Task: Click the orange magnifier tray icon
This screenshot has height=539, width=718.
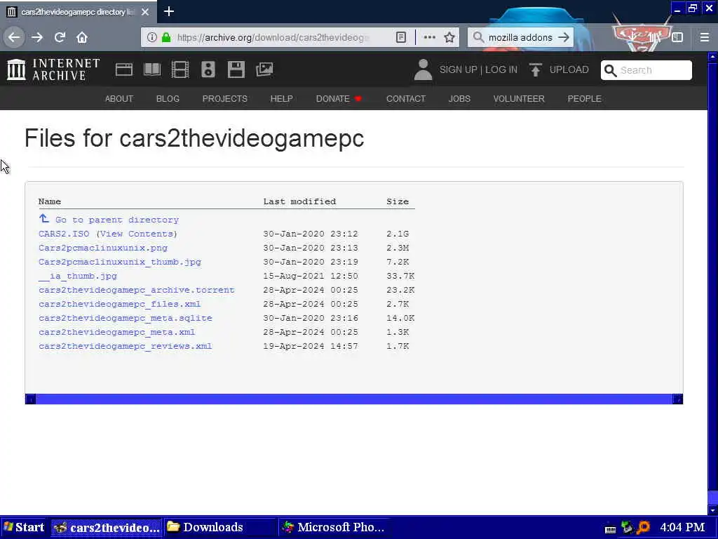Action: 644,528
